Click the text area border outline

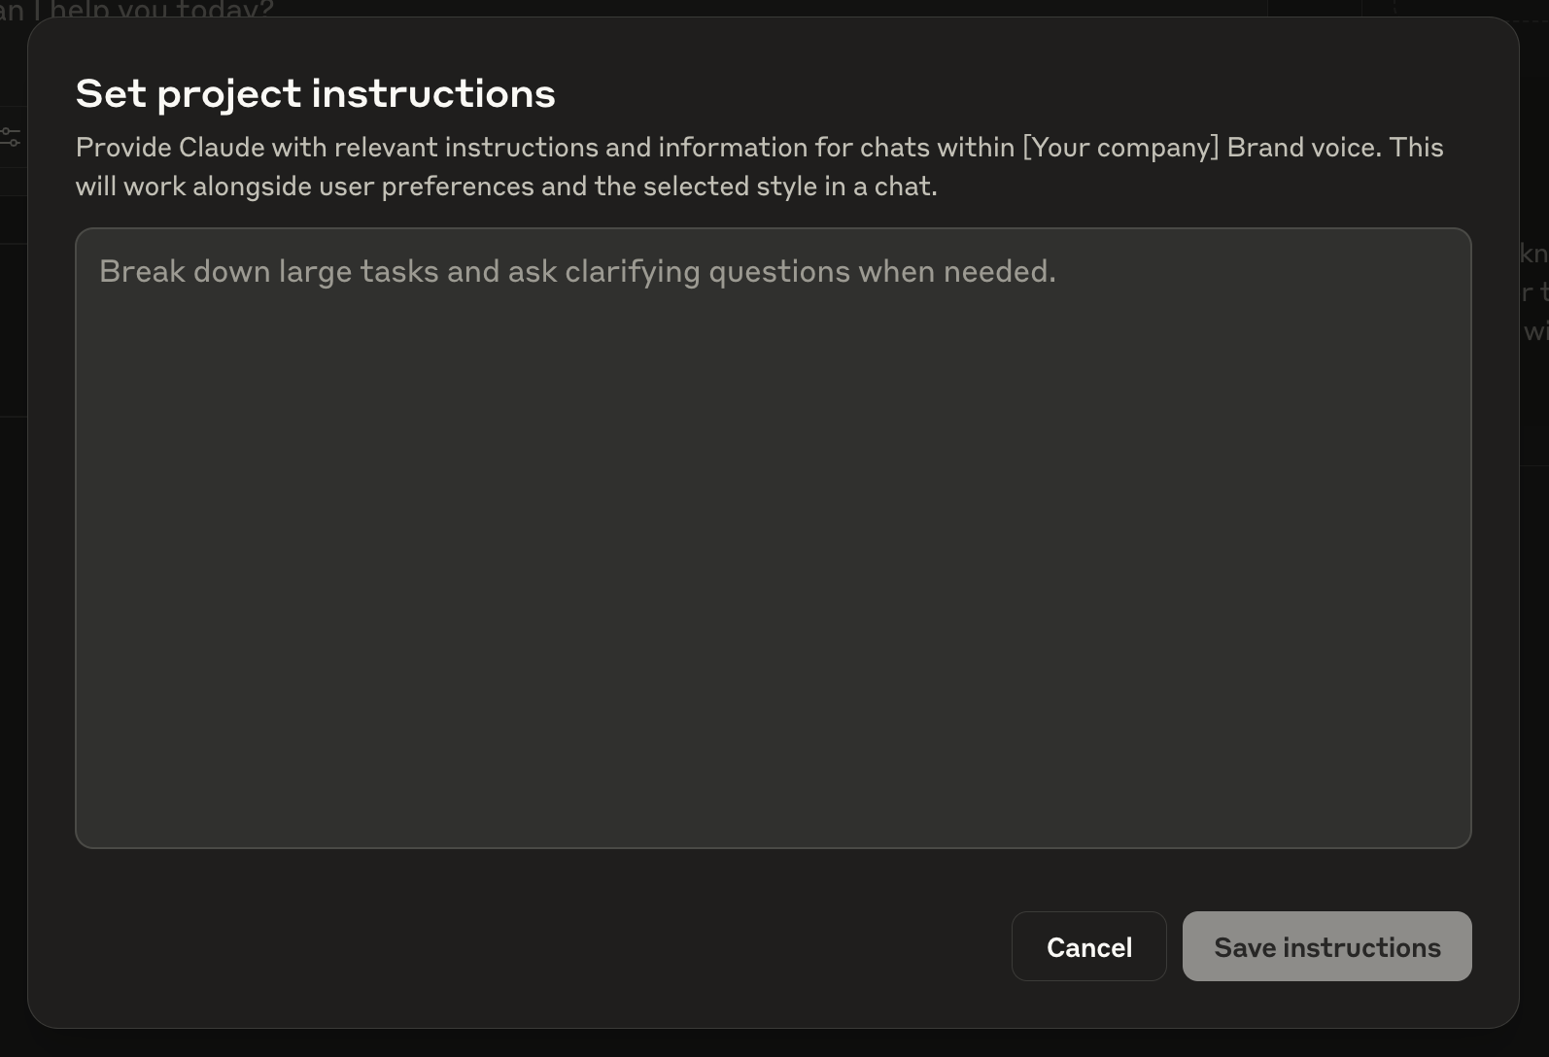[x=76, y=534]
